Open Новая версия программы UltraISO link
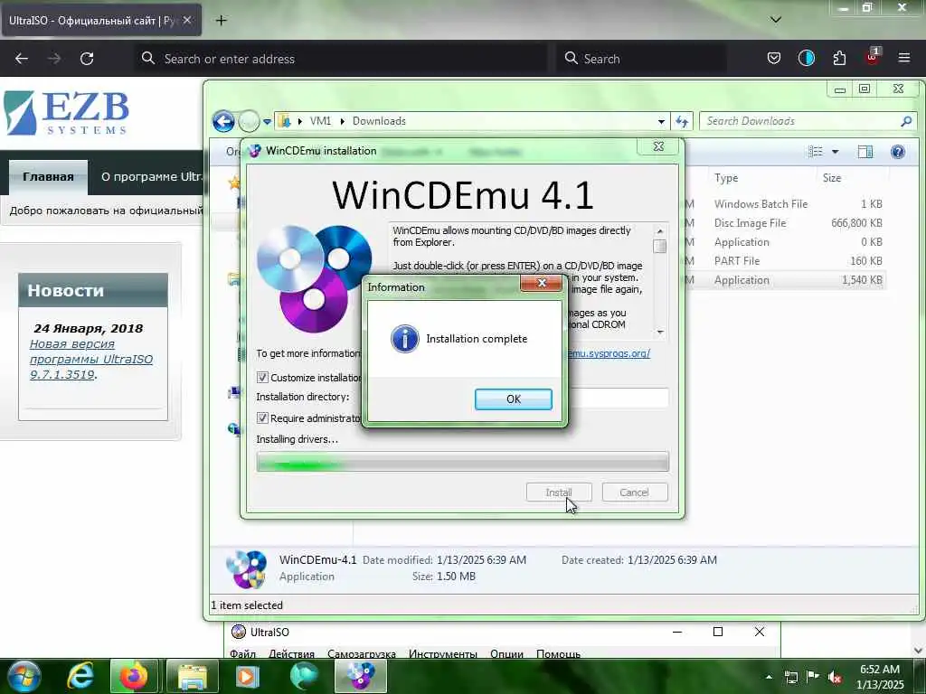Screen dimensions: 926x694 (x=91, y=359)
